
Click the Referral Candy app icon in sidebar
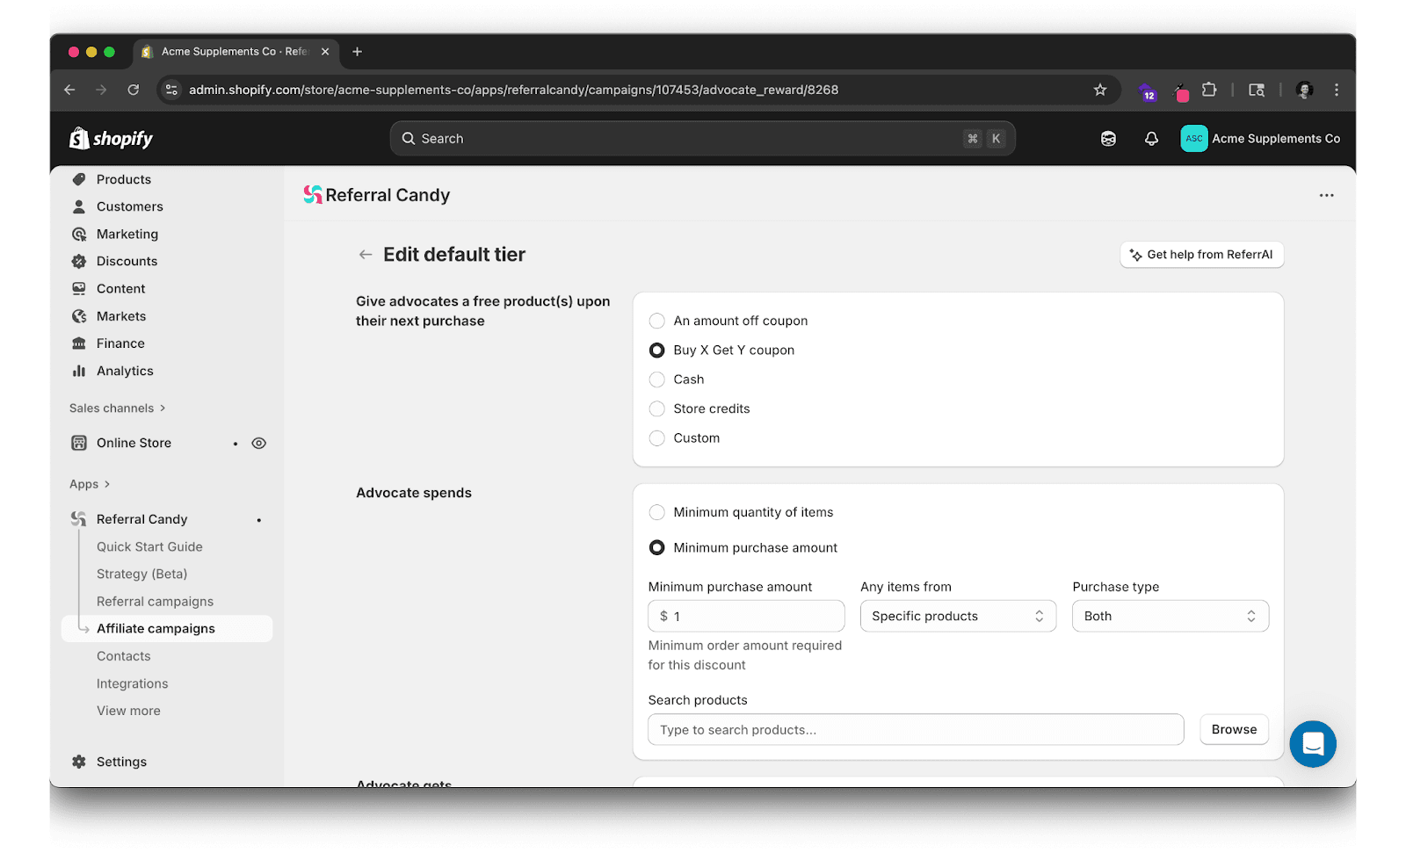coord(79,519)
